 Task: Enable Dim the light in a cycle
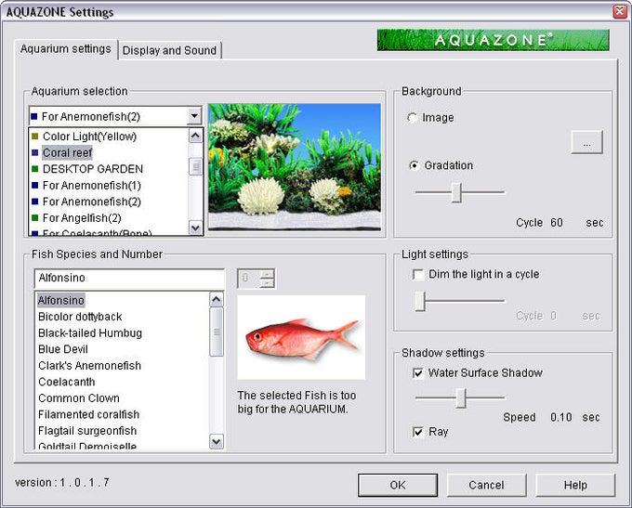tap(418, 275)
